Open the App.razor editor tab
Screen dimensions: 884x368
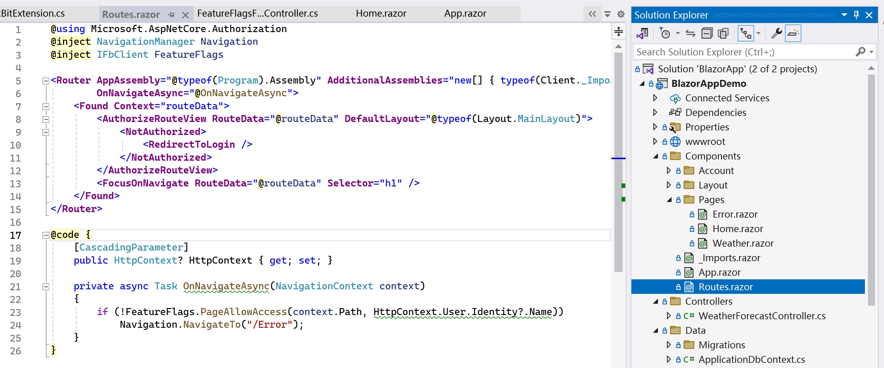pyautogui.click(x=465, y=13)
